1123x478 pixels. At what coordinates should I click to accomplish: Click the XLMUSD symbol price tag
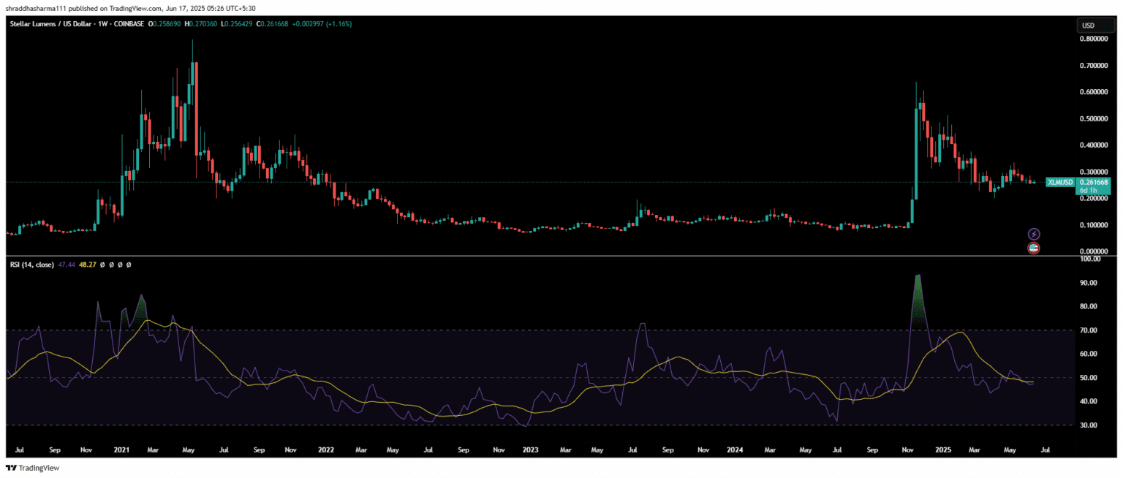(1059, 182)
